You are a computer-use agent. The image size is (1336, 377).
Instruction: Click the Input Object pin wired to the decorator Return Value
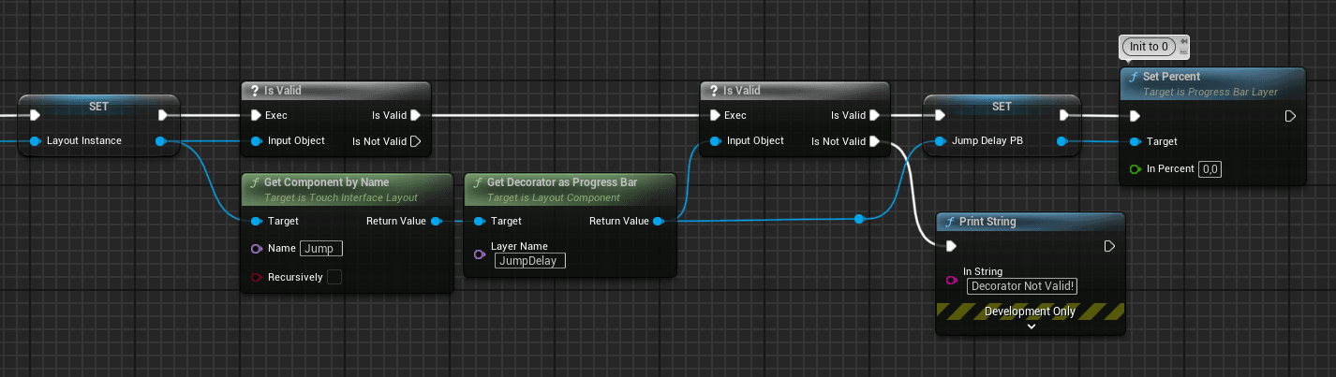click(715, 141)
